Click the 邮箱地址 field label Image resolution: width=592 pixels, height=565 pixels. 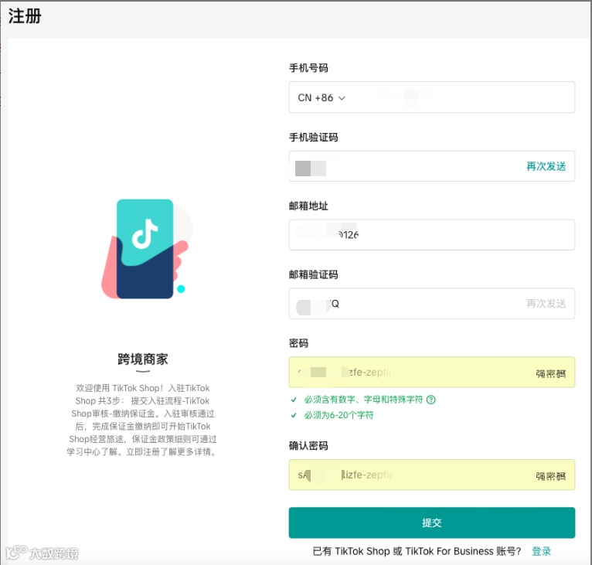point(308,206)
